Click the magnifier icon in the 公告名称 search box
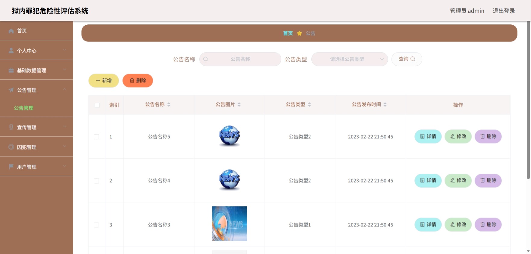The height and width of the screenshot is (254, 531). pos(206,59)
